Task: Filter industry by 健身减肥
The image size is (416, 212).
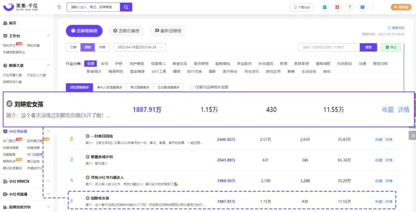Action: pyautogui.click(x=323, y=64)
